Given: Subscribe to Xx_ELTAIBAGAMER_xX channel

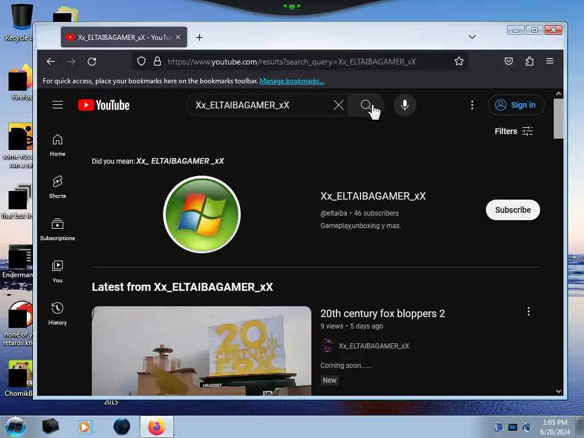Looking at the screenshot, I should click(513, 210).
